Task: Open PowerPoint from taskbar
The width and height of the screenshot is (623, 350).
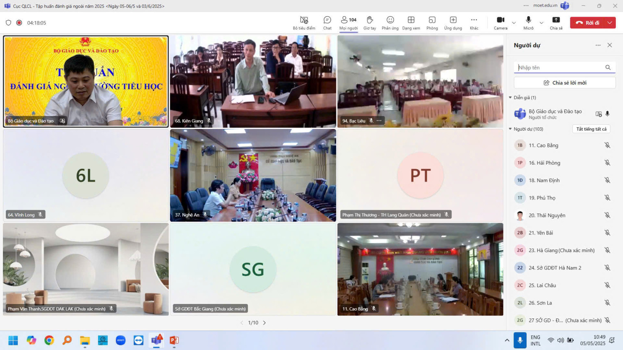Action: [x=174, y=340]
